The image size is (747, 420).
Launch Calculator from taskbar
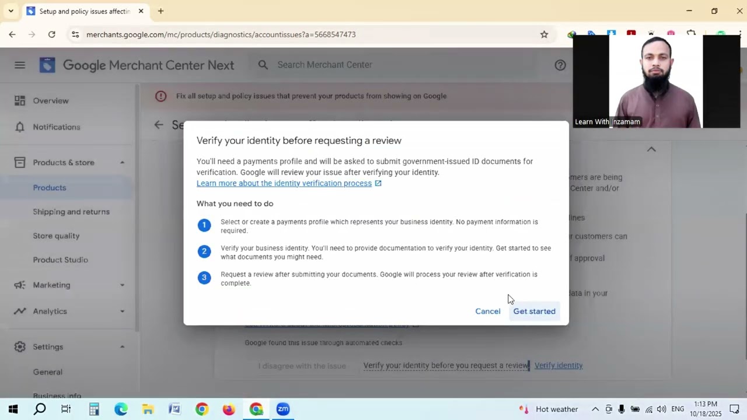coord(94,409)
